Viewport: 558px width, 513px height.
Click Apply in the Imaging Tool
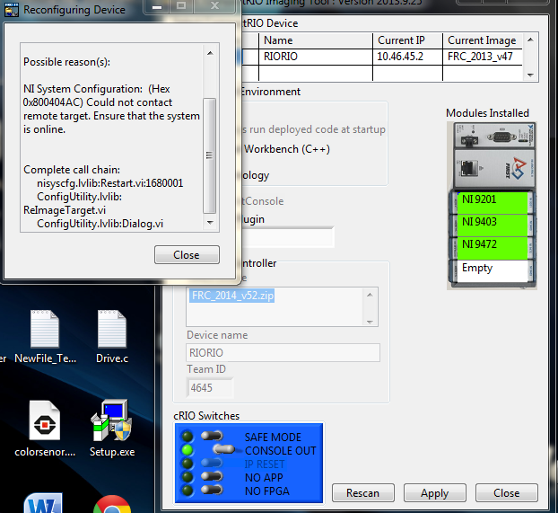[434, 493]
